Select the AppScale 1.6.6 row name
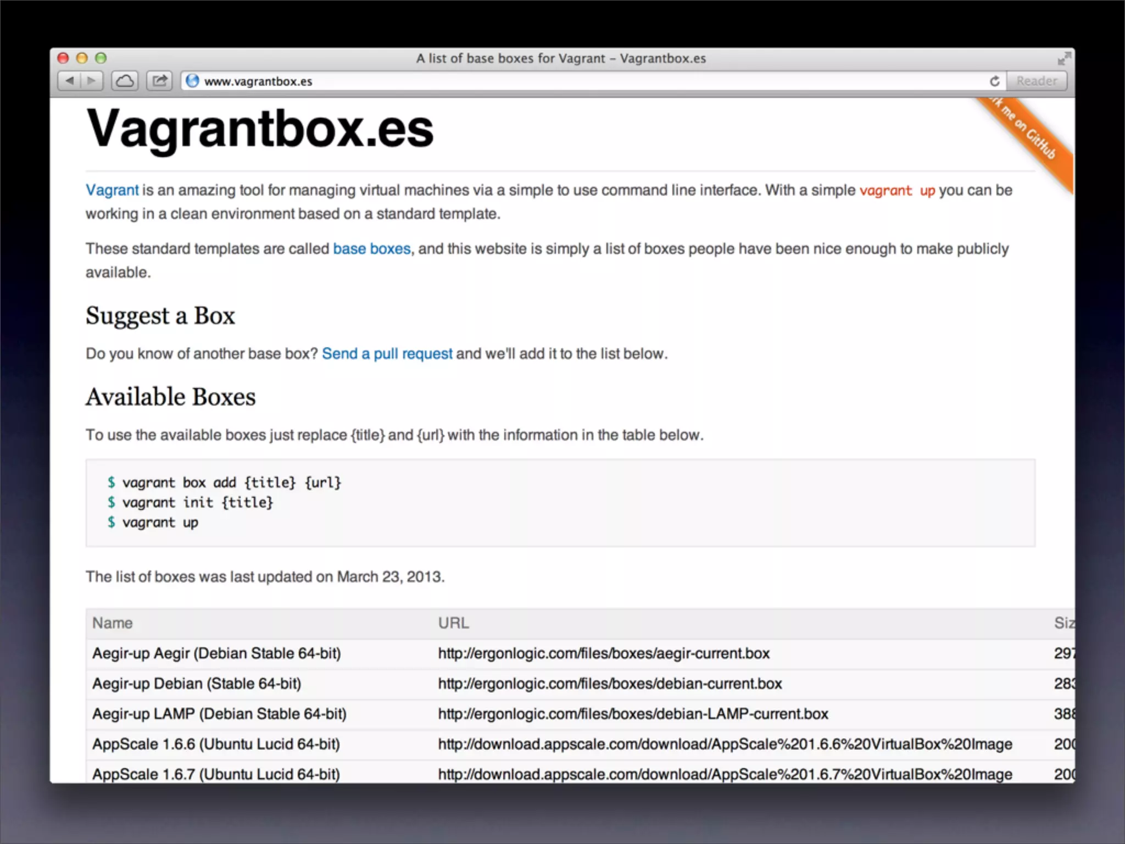 216,744
